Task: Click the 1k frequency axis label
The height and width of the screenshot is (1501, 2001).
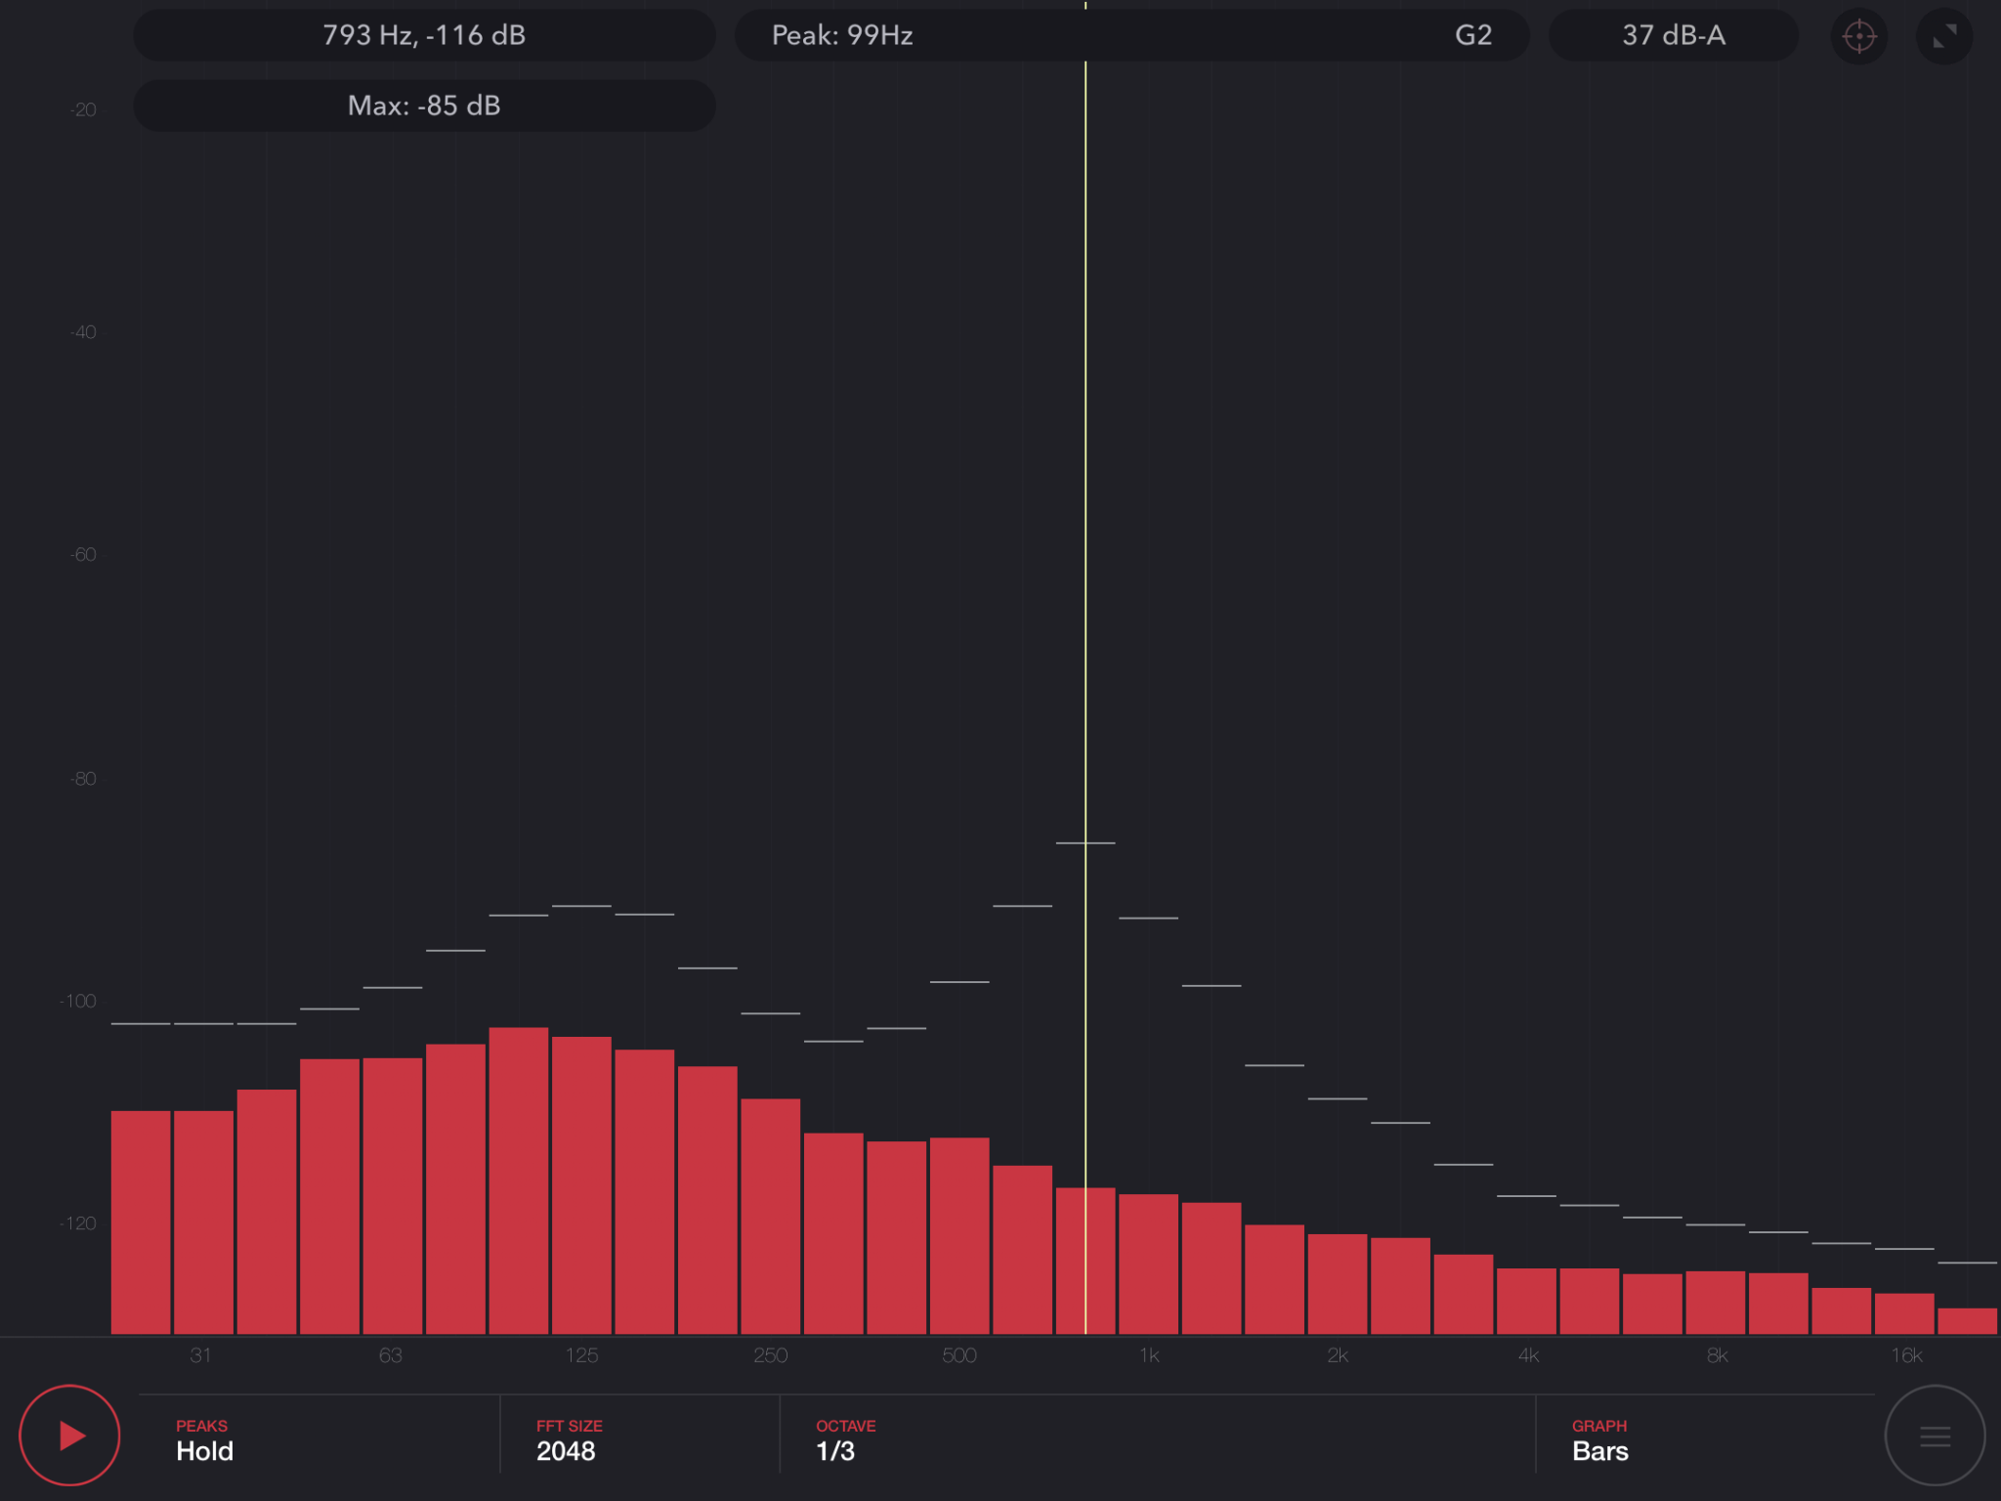Action: [x=1149, y=1355]
